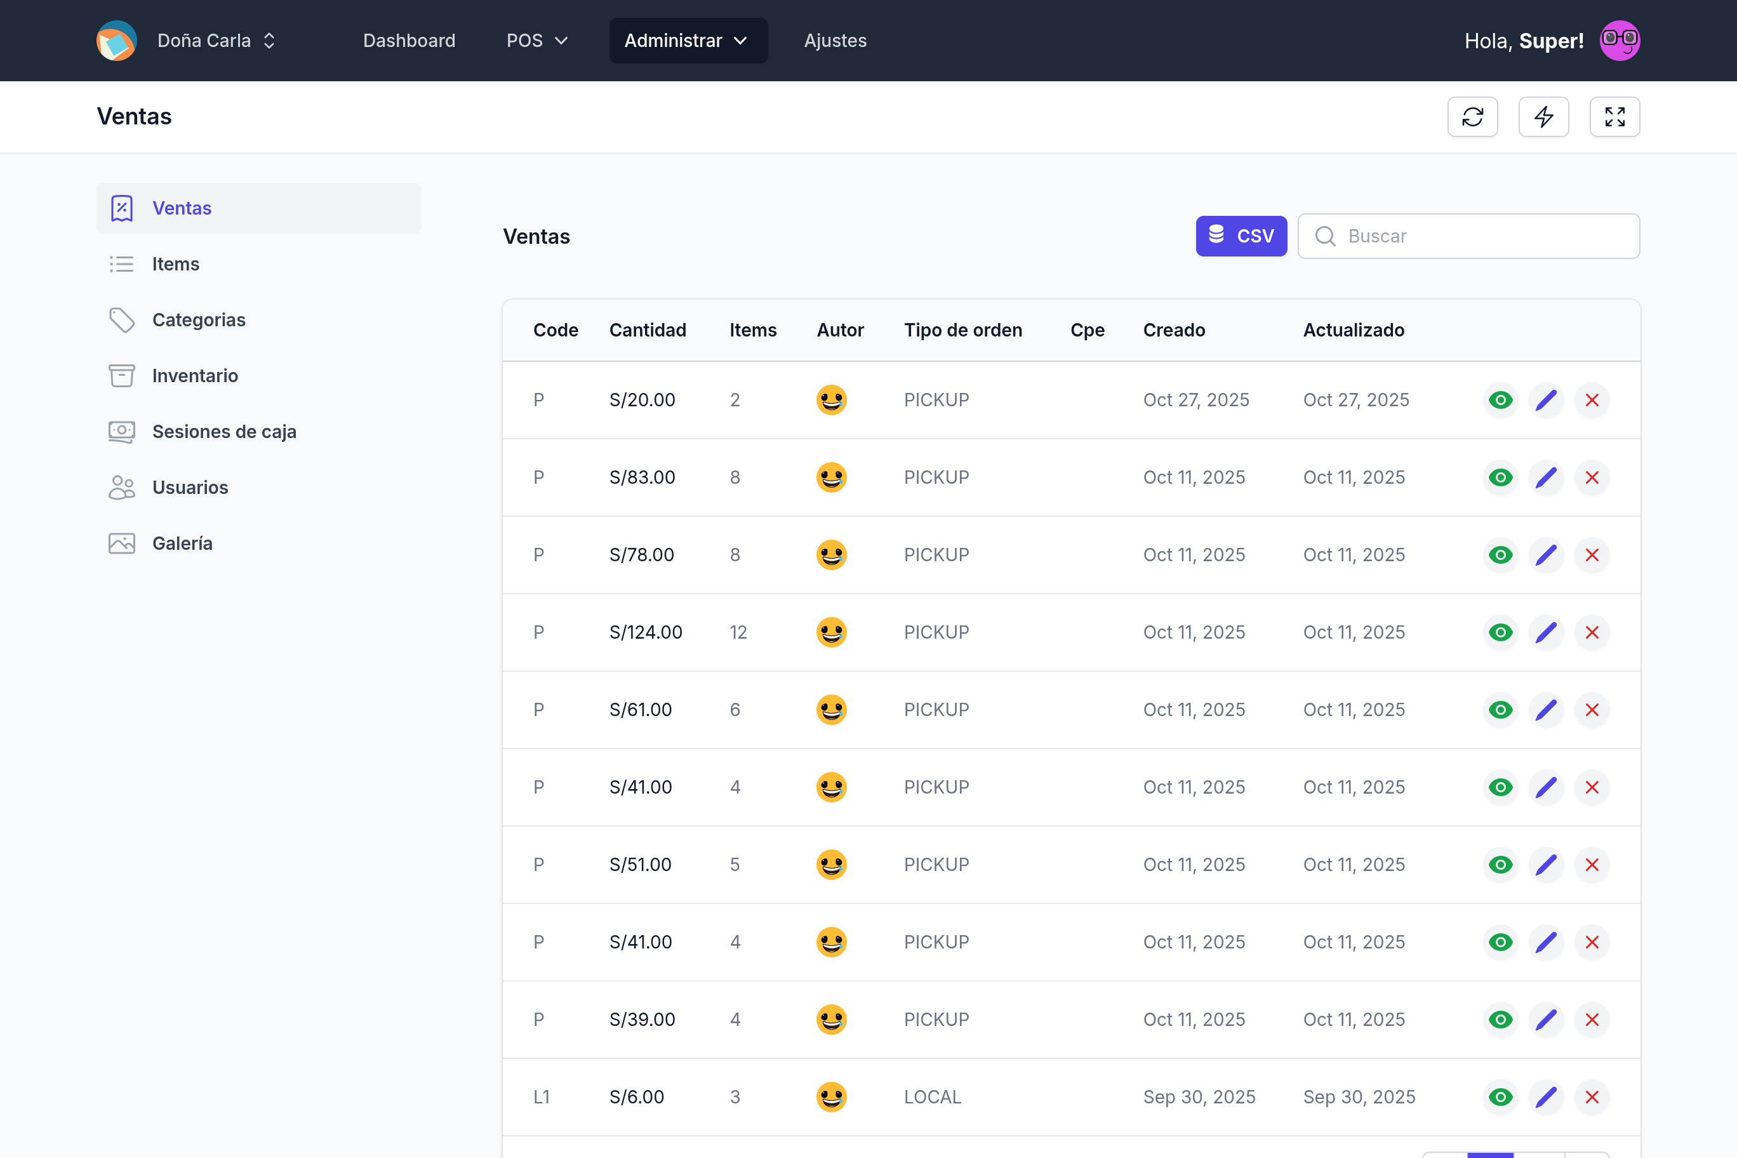Screen dimensions: 1737x1158
Task: Expand the POS dropdown menu
Action: [537, 41]
